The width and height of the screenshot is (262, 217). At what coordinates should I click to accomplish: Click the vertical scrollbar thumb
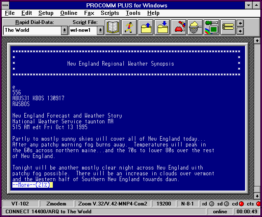pos(257,189)
